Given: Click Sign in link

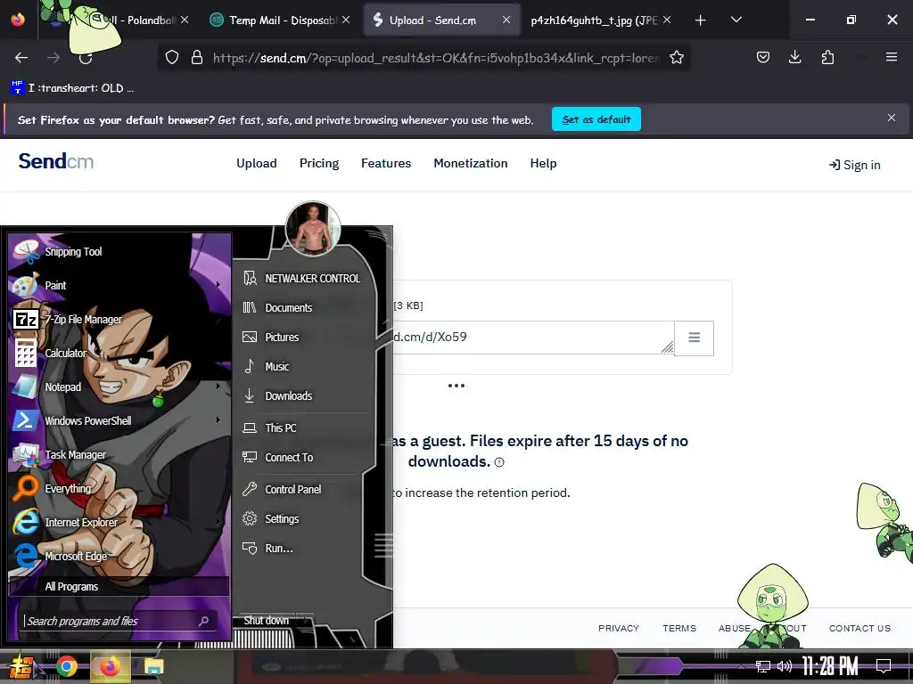Looking at the screenshot, I should pyautogui.click(x=854, y=165).
